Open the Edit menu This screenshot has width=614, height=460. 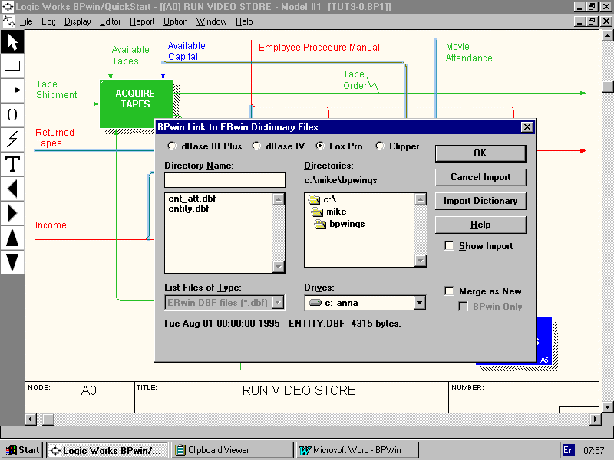pyautogui.click(x=48, y=21)
